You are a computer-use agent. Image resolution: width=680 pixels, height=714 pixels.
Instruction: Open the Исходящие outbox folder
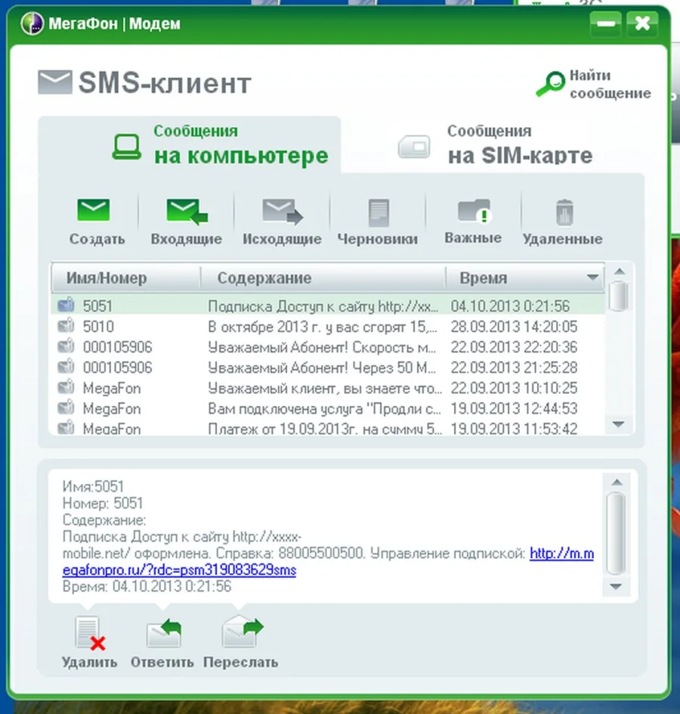coord(283,211)
